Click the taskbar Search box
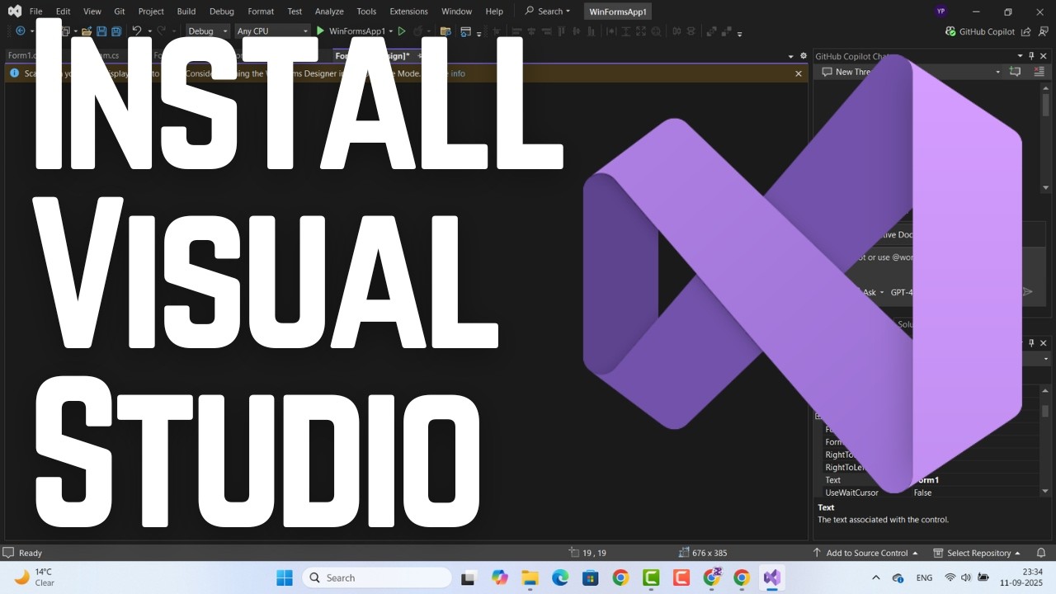 tap(377, 577)
